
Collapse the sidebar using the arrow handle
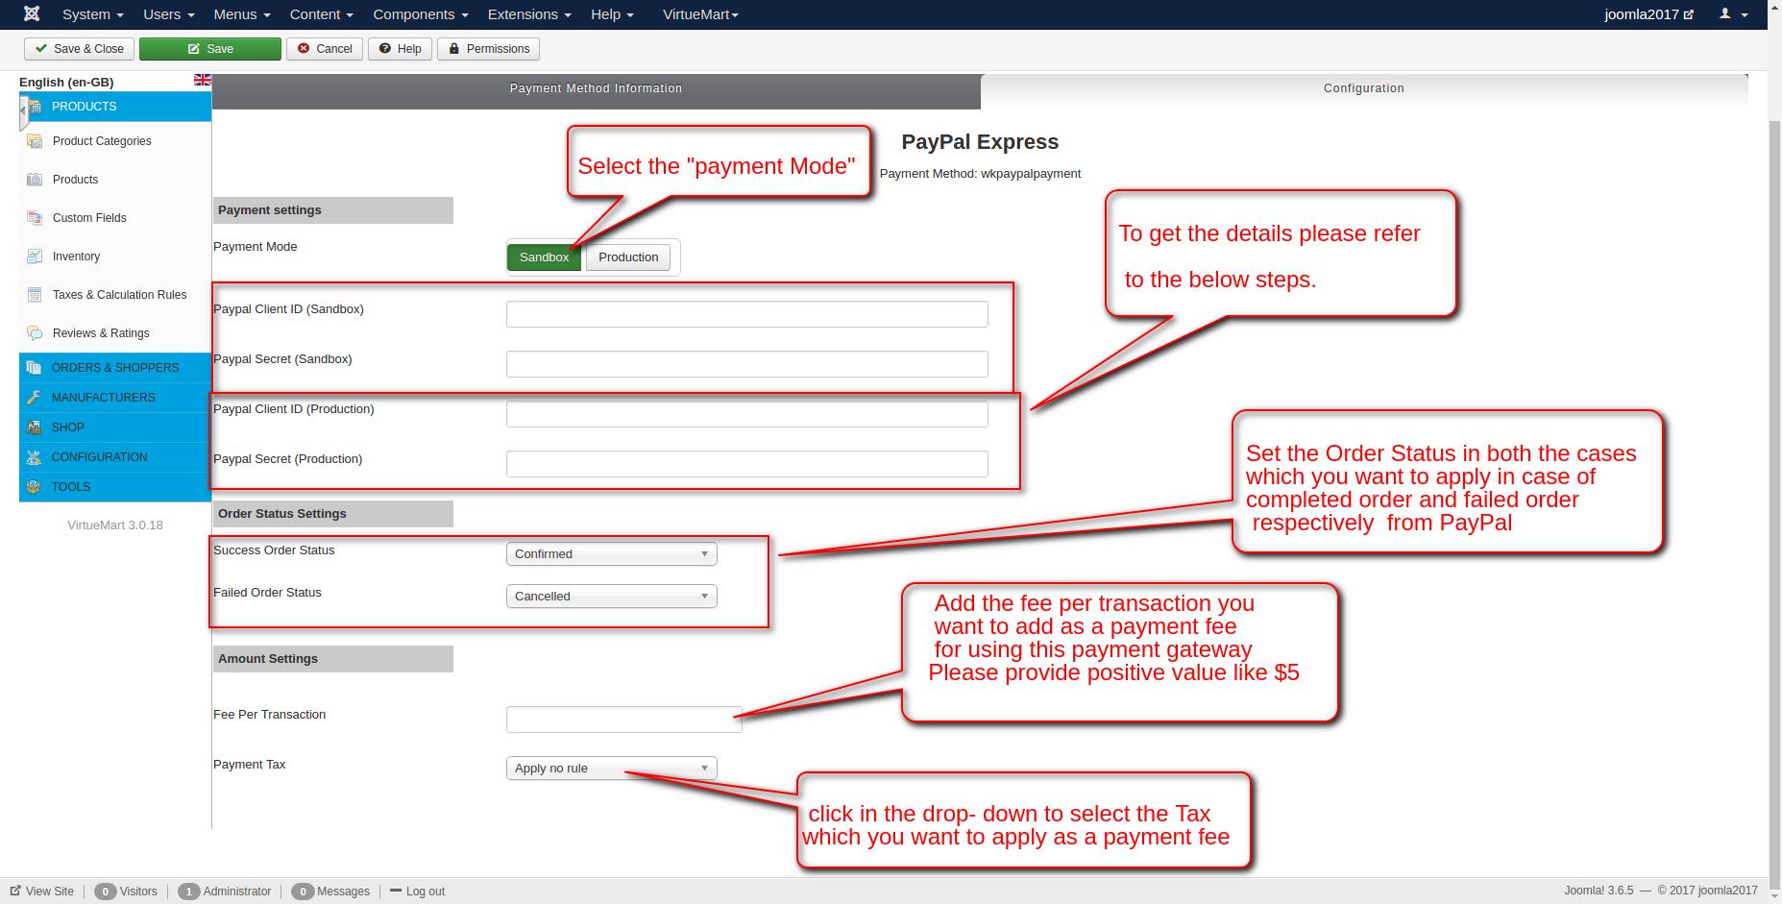point(23,110)
